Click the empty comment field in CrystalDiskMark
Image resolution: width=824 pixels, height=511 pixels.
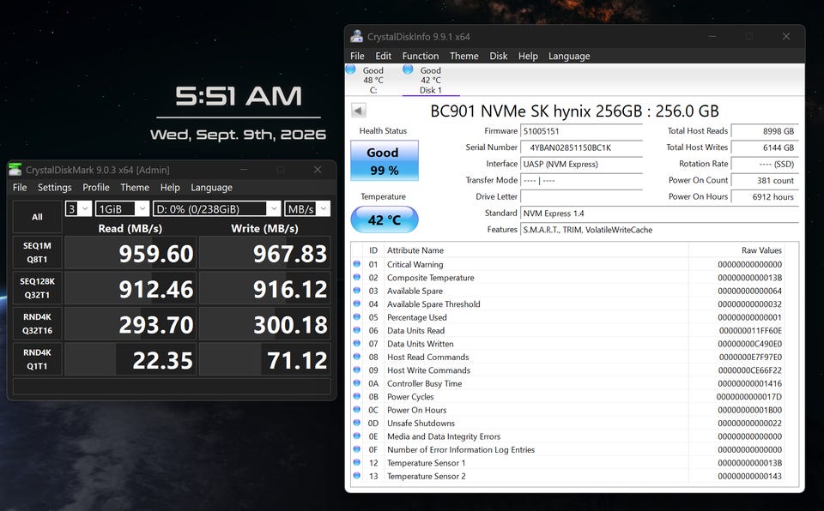[x=172, y=386]
